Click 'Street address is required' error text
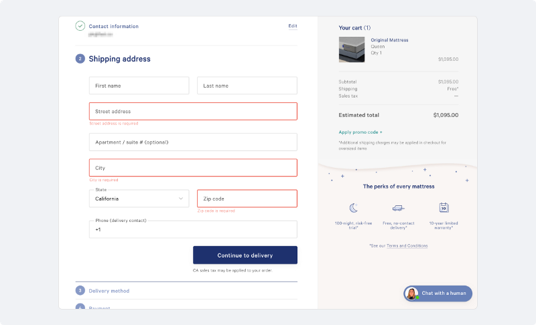 point(114,124)
